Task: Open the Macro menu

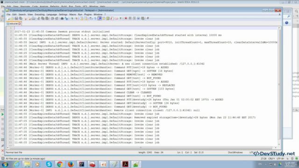Action: pyautogui.click(x=72, y=14)
